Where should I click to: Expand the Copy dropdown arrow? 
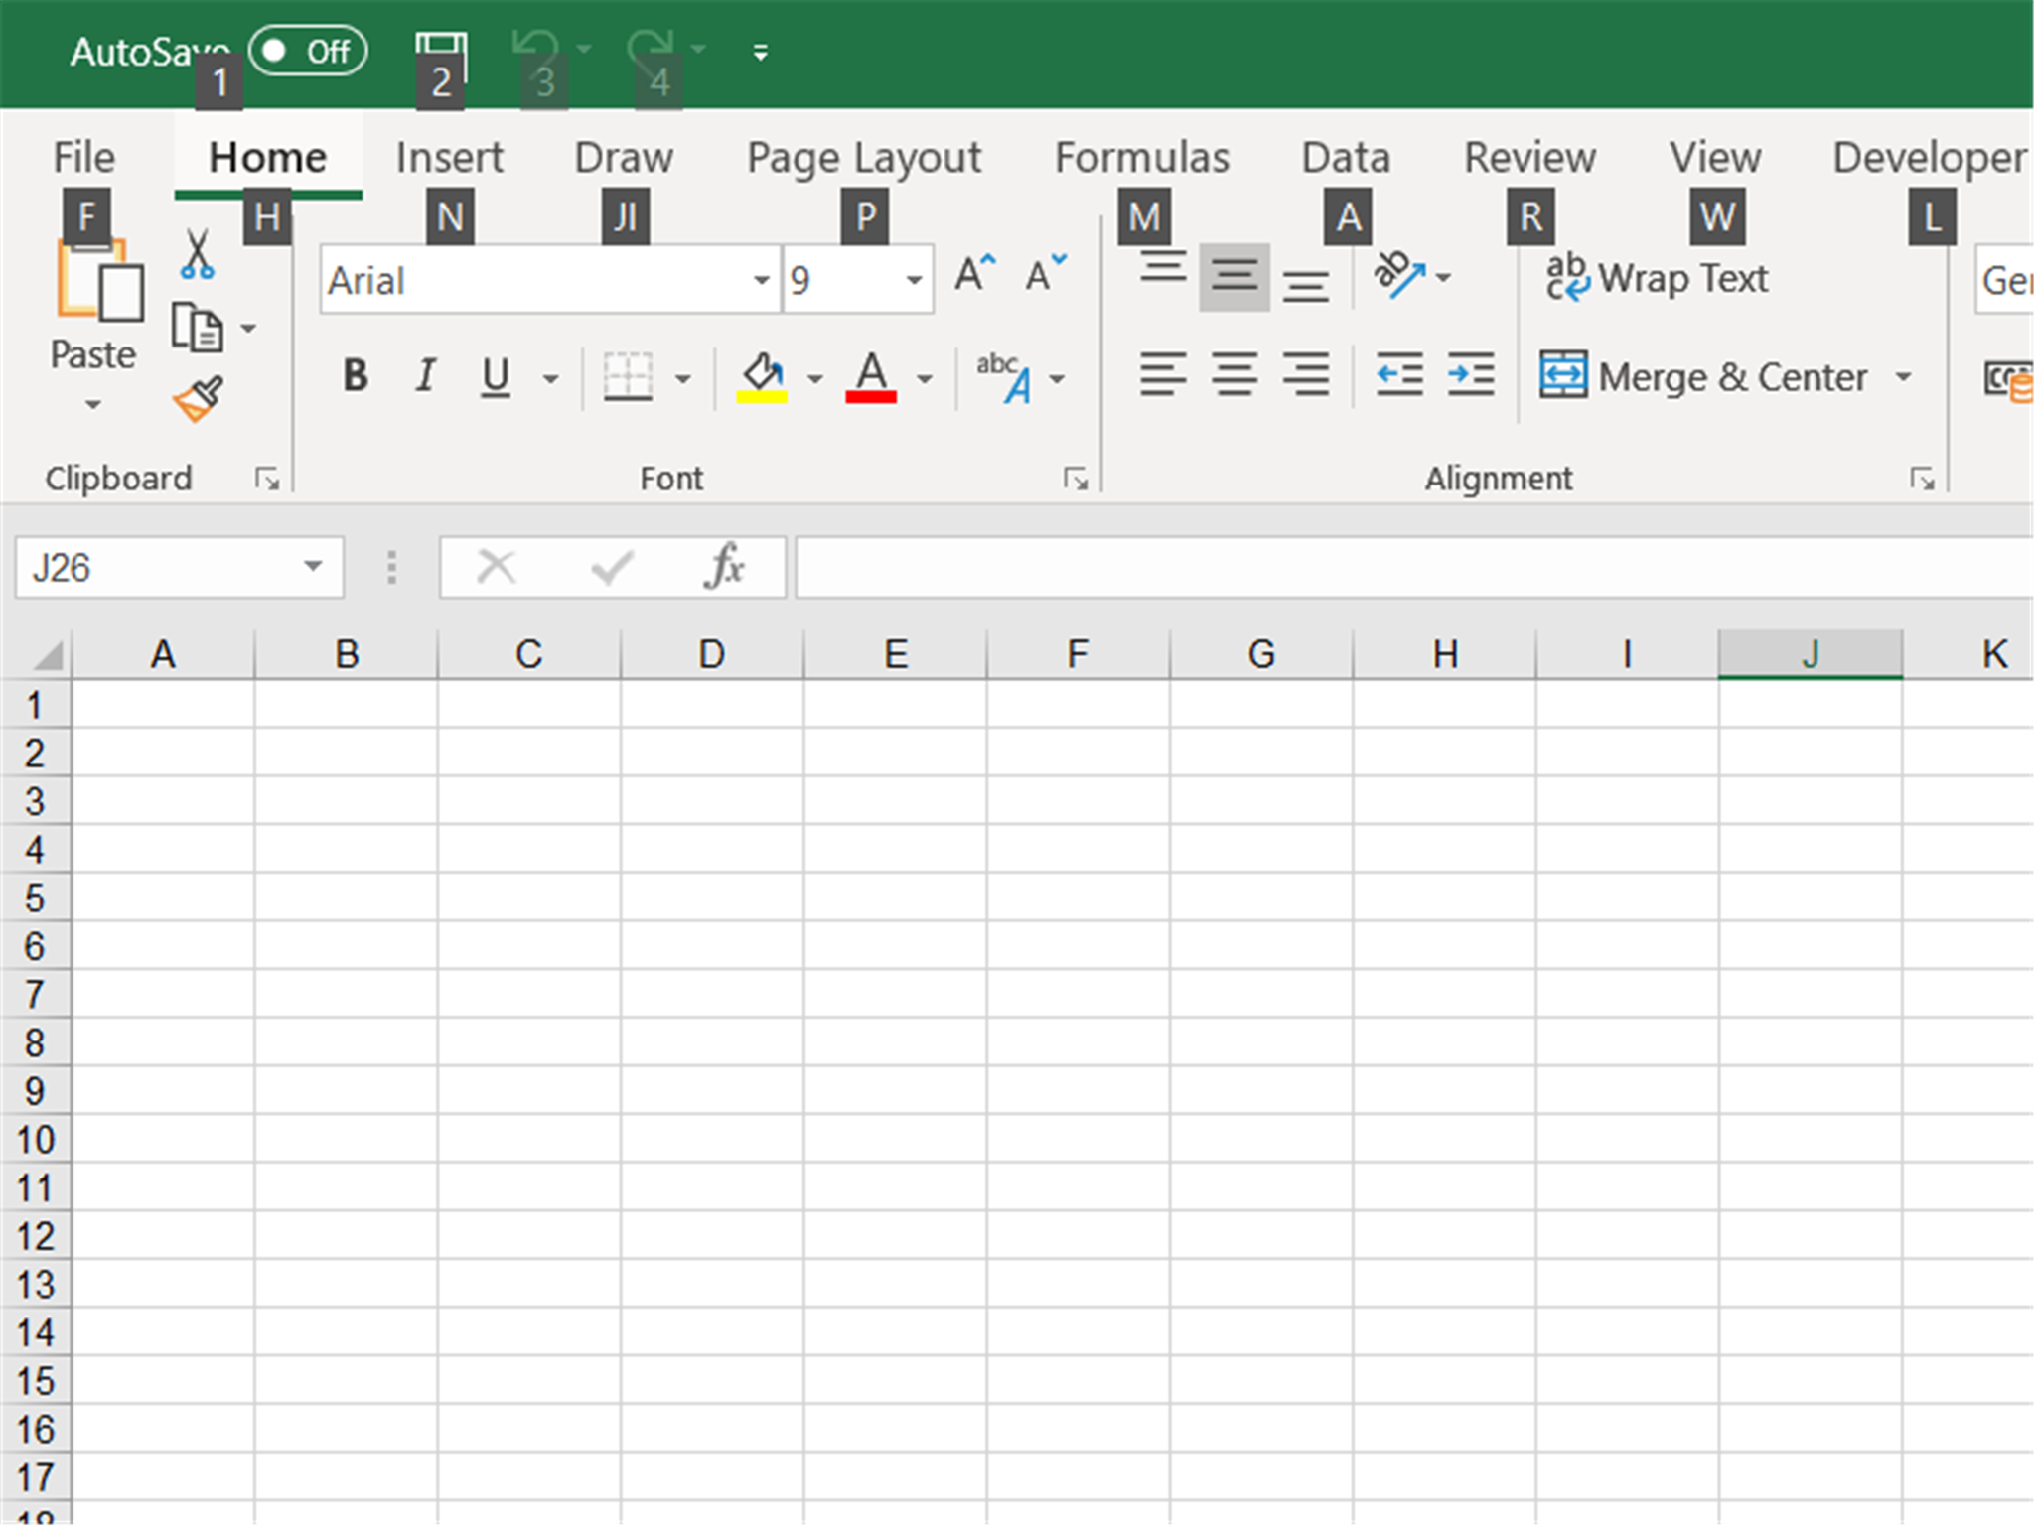pyautogui.click(x=248, y=328)
